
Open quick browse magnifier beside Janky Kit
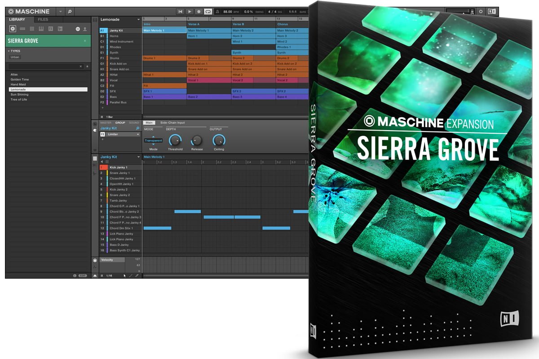point(138,128)
